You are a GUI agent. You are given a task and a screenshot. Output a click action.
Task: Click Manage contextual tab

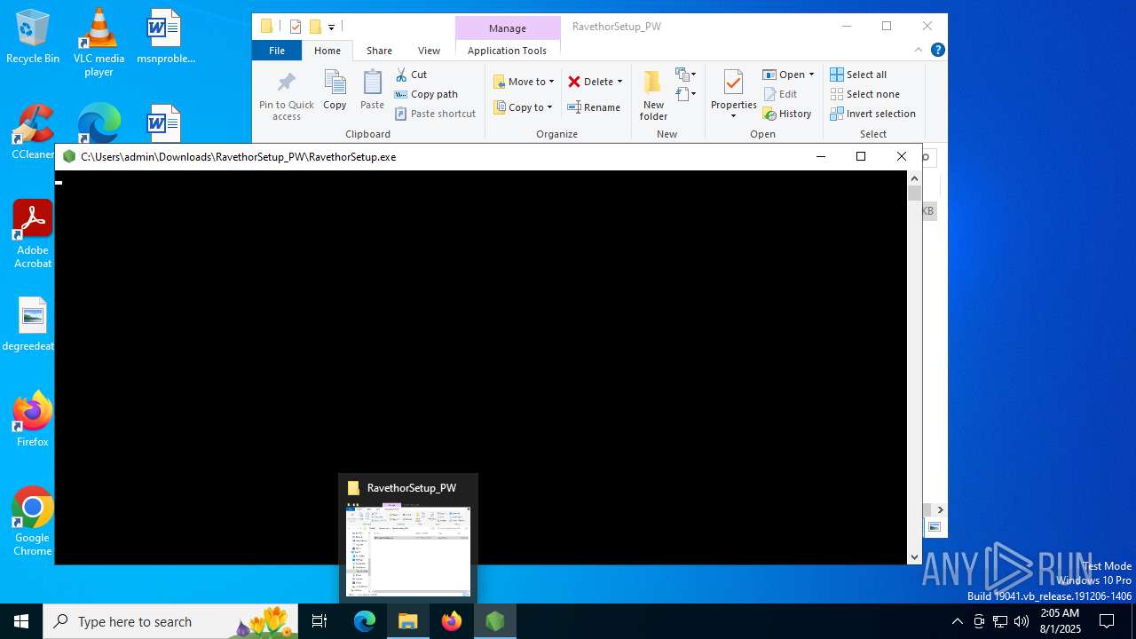508,28
